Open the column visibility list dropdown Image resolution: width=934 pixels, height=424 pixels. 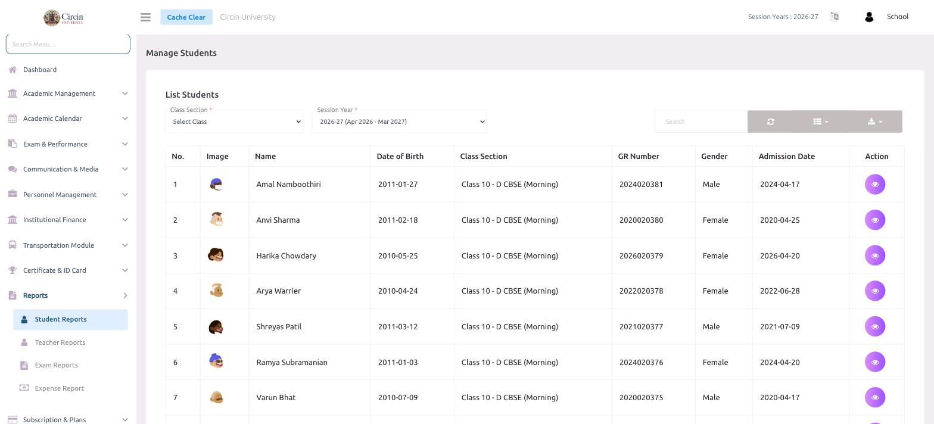coord(821,121)
